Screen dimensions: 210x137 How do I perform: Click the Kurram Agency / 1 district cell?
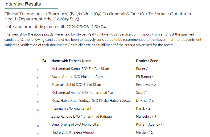pyautogui.click(x=150, y=125)
